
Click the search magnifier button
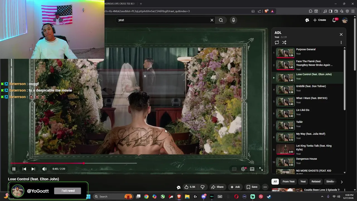click(221, 20)
